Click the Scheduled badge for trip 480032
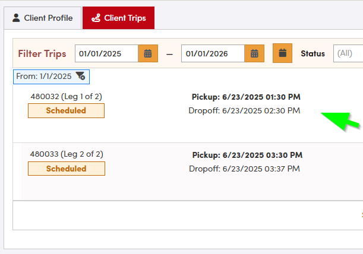 pyautogui.click(x=66, y=110)
